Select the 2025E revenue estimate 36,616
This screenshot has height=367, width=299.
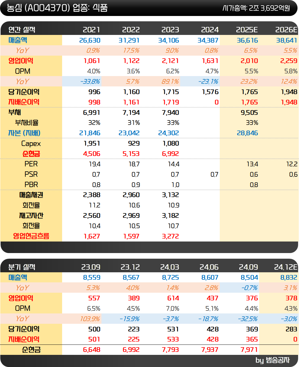(247, 40)
